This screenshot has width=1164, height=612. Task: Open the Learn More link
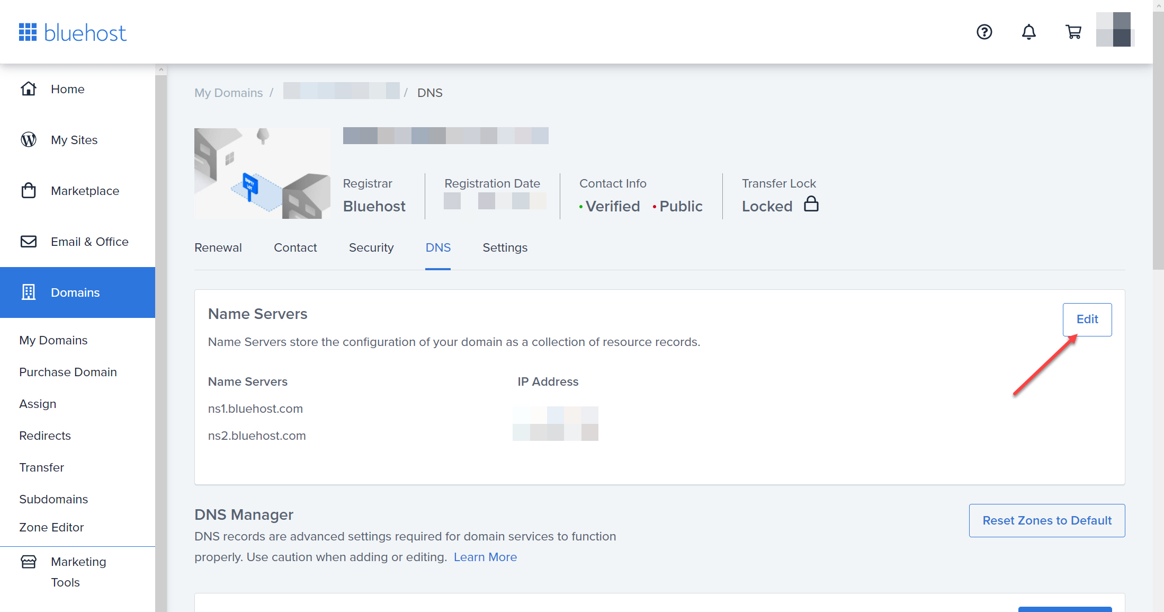click(x=485, y=557)
